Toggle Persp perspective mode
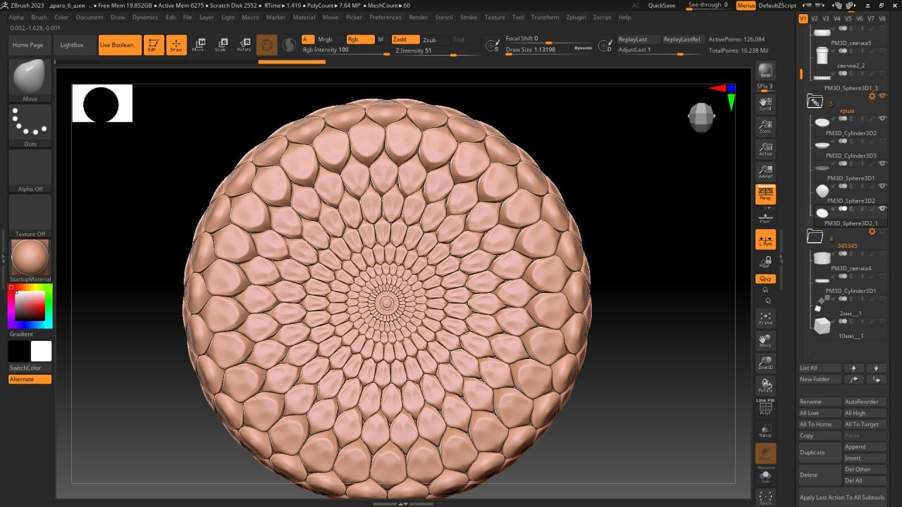The image size is (902, 507). click(x=765, y=194)
